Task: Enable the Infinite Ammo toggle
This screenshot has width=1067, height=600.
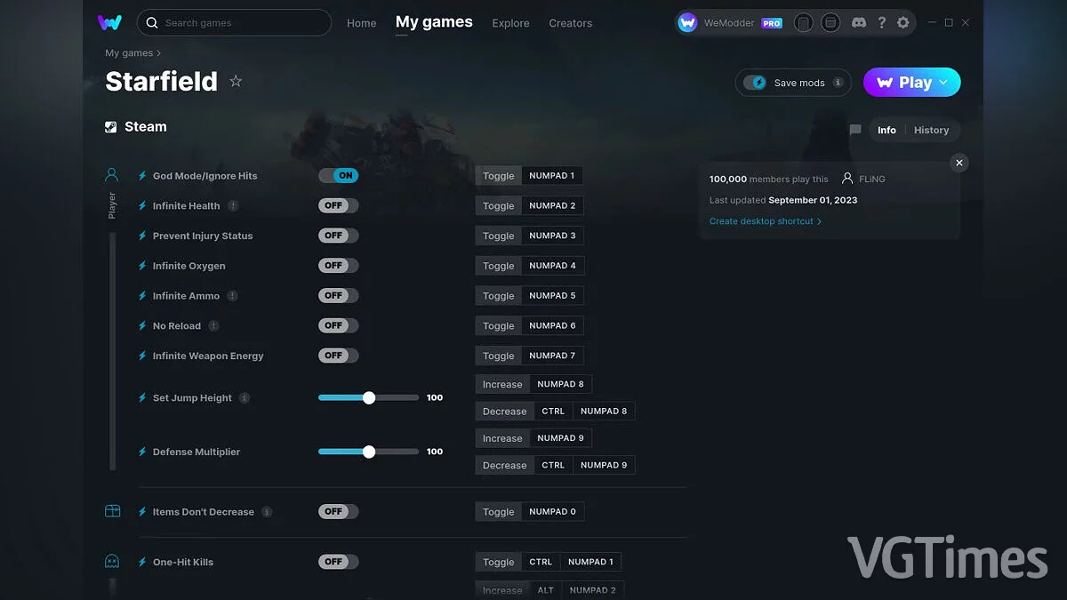Action: click(338, 296)
